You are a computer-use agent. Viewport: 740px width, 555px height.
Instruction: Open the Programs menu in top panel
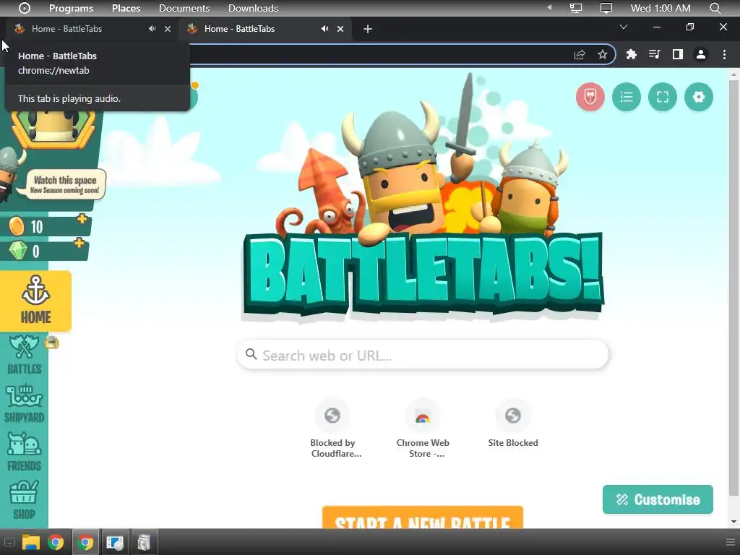click(71, 8)
